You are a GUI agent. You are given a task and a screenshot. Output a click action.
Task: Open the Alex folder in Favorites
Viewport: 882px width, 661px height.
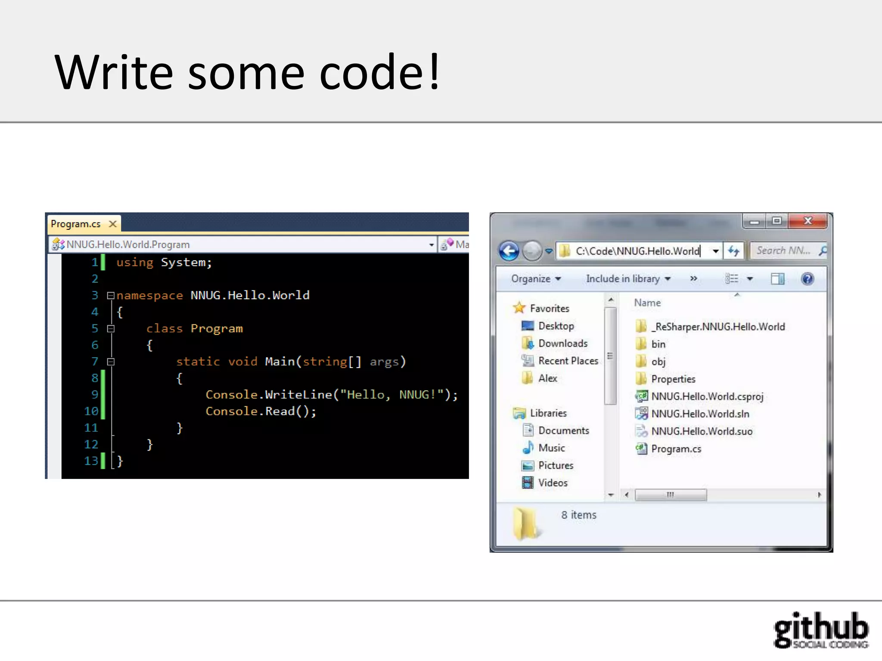point(548,378)
